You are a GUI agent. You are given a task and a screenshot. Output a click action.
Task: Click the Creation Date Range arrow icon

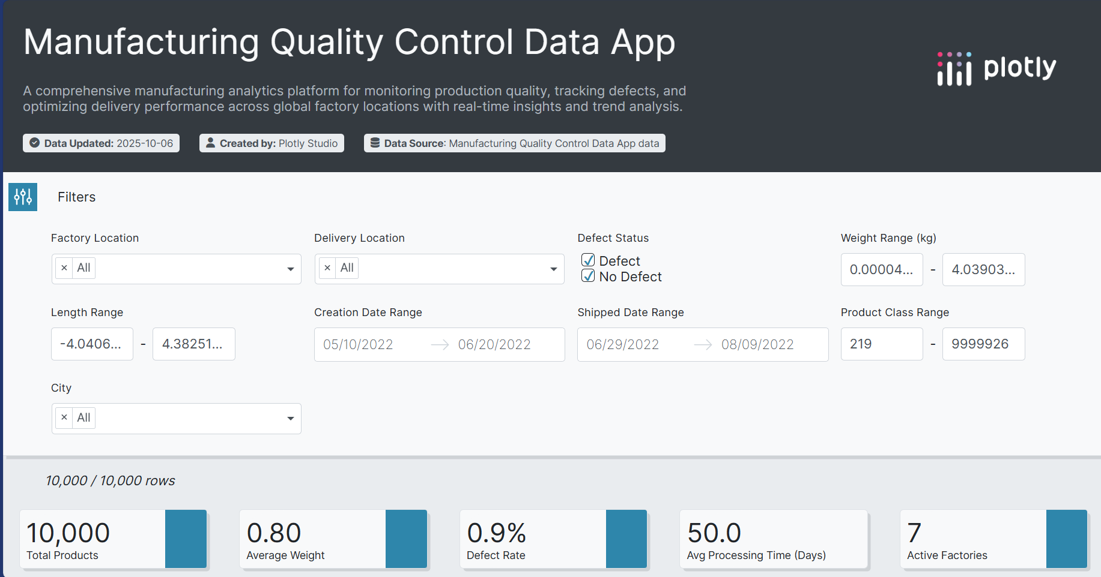440,344
